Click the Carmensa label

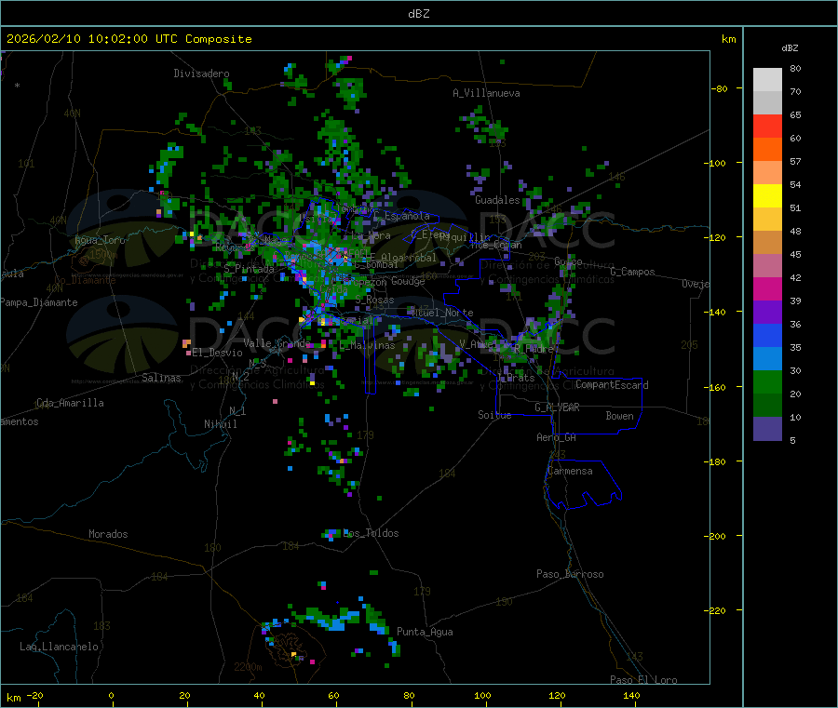pos(570,471)
